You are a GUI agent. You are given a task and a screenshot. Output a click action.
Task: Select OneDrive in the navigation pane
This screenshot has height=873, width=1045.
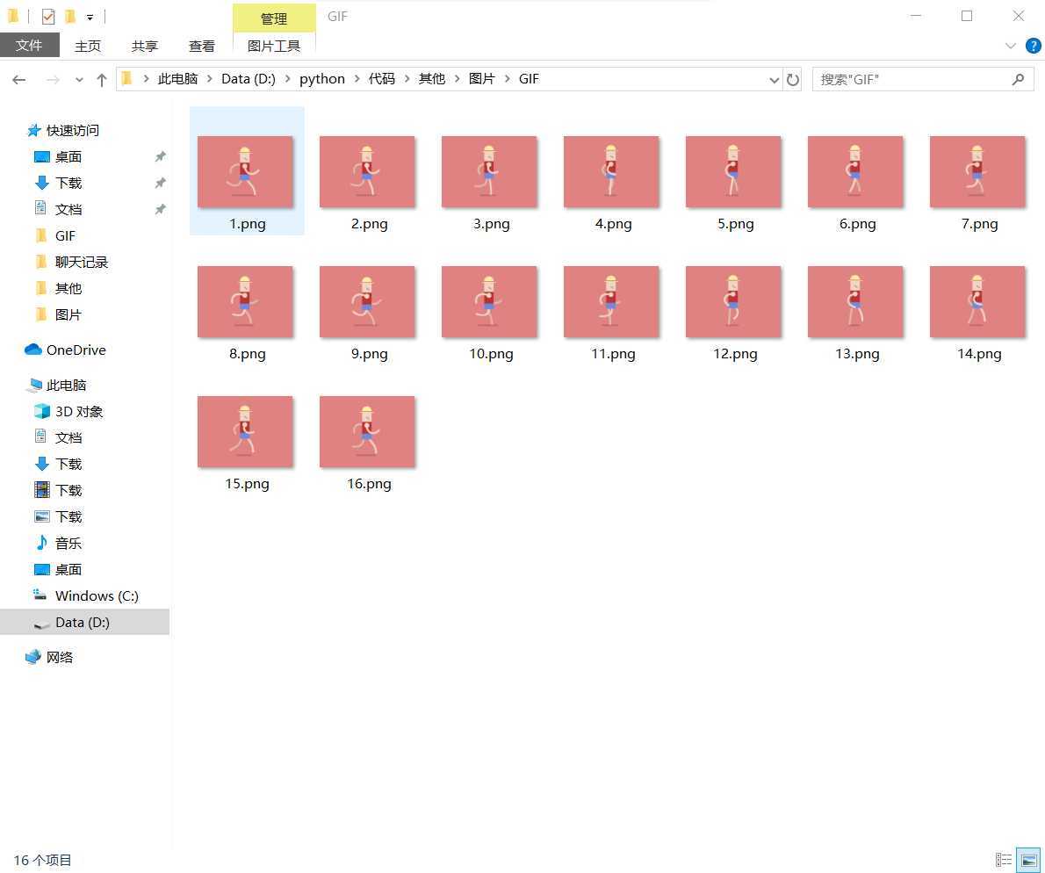76,350
